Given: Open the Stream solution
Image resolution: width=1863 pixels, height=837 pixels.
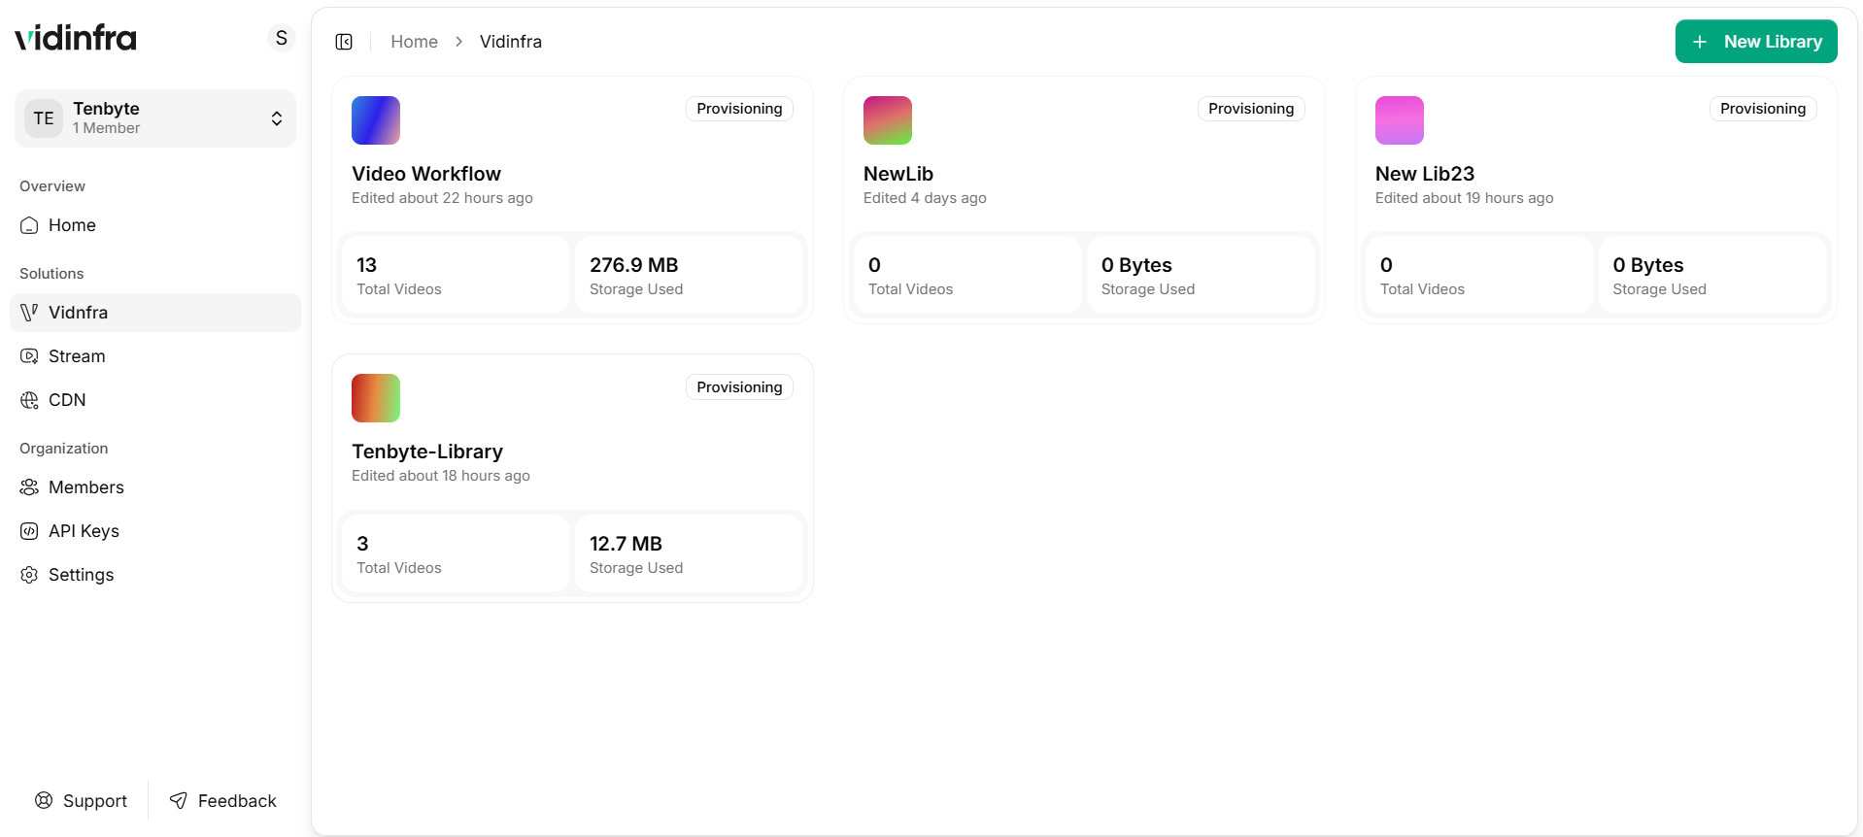Looking at the screenshot, I should (x=155, y=356).
